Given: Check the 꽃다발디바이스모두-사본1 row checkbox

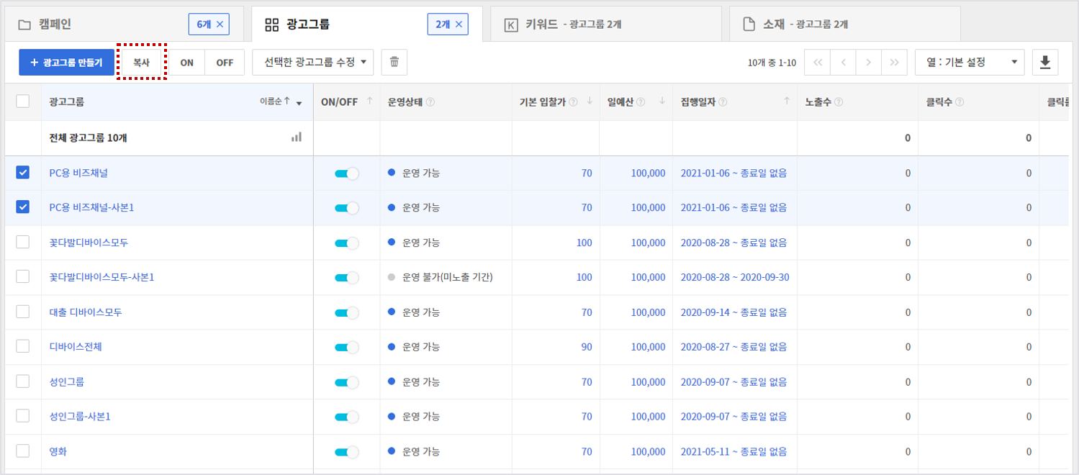Looking at the screenshot, I should coord(23,277).
